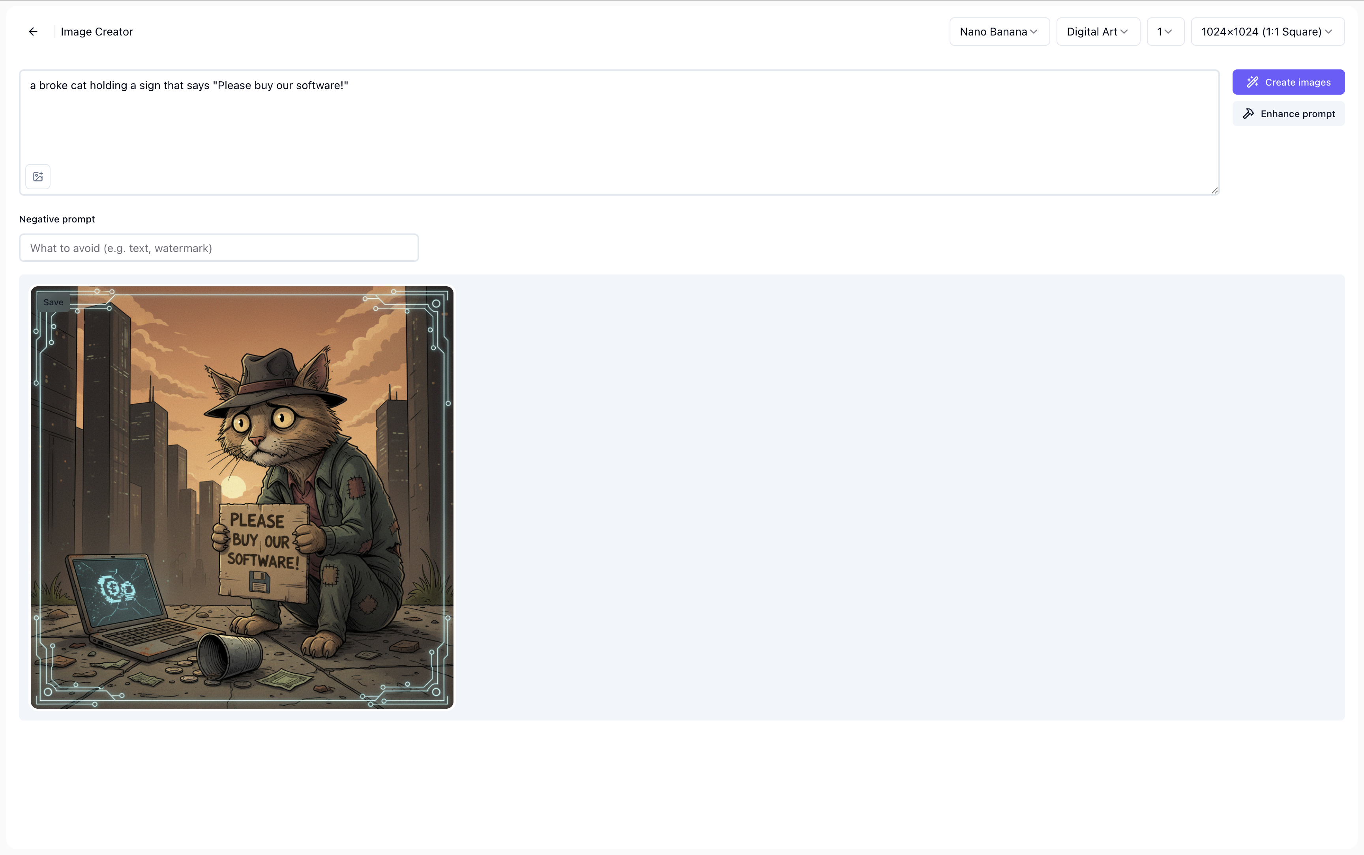Viewport: 1364px width, 855px height.
Task: Open the image count dropdown showing 1
Action: coord(1165,32)
